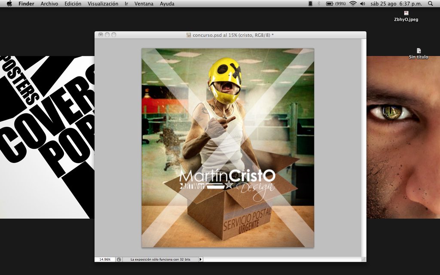
Task: Open the Ayuda menu
Action: click(x=167, y=3)
